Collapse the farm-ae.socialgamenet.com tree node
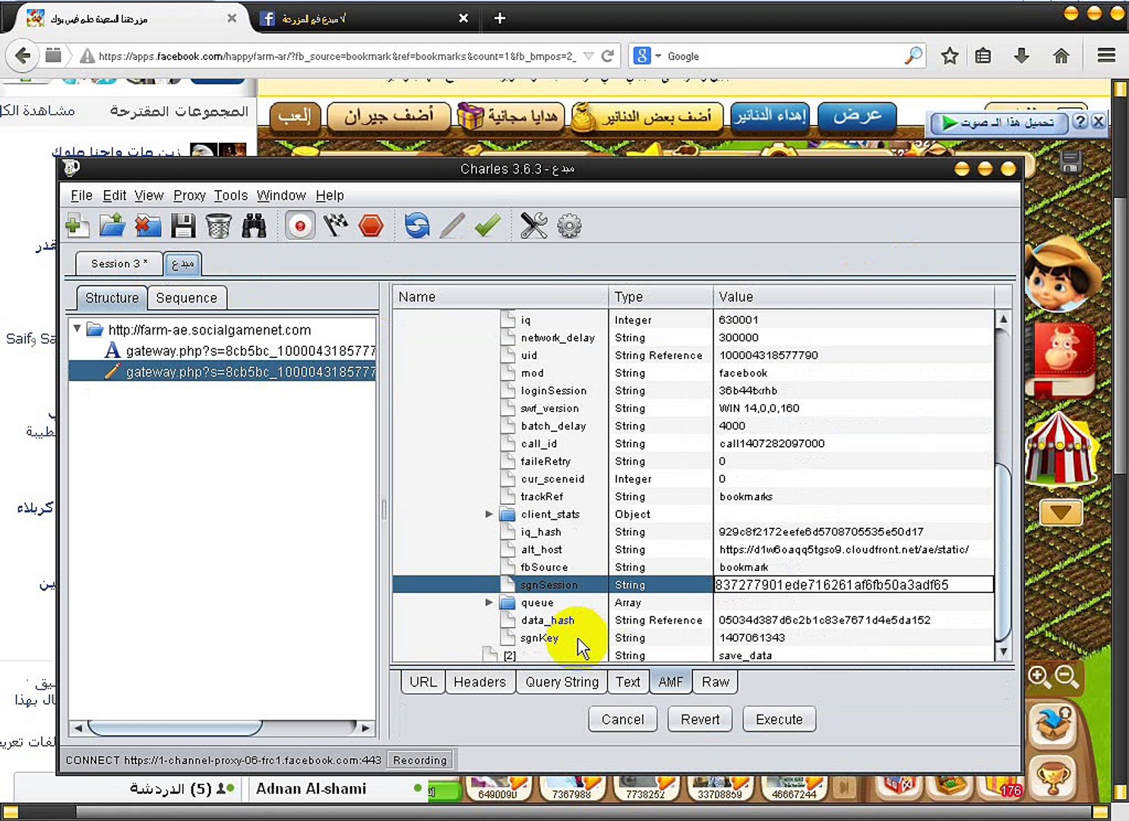1129x821 pixels. (77, 329)
